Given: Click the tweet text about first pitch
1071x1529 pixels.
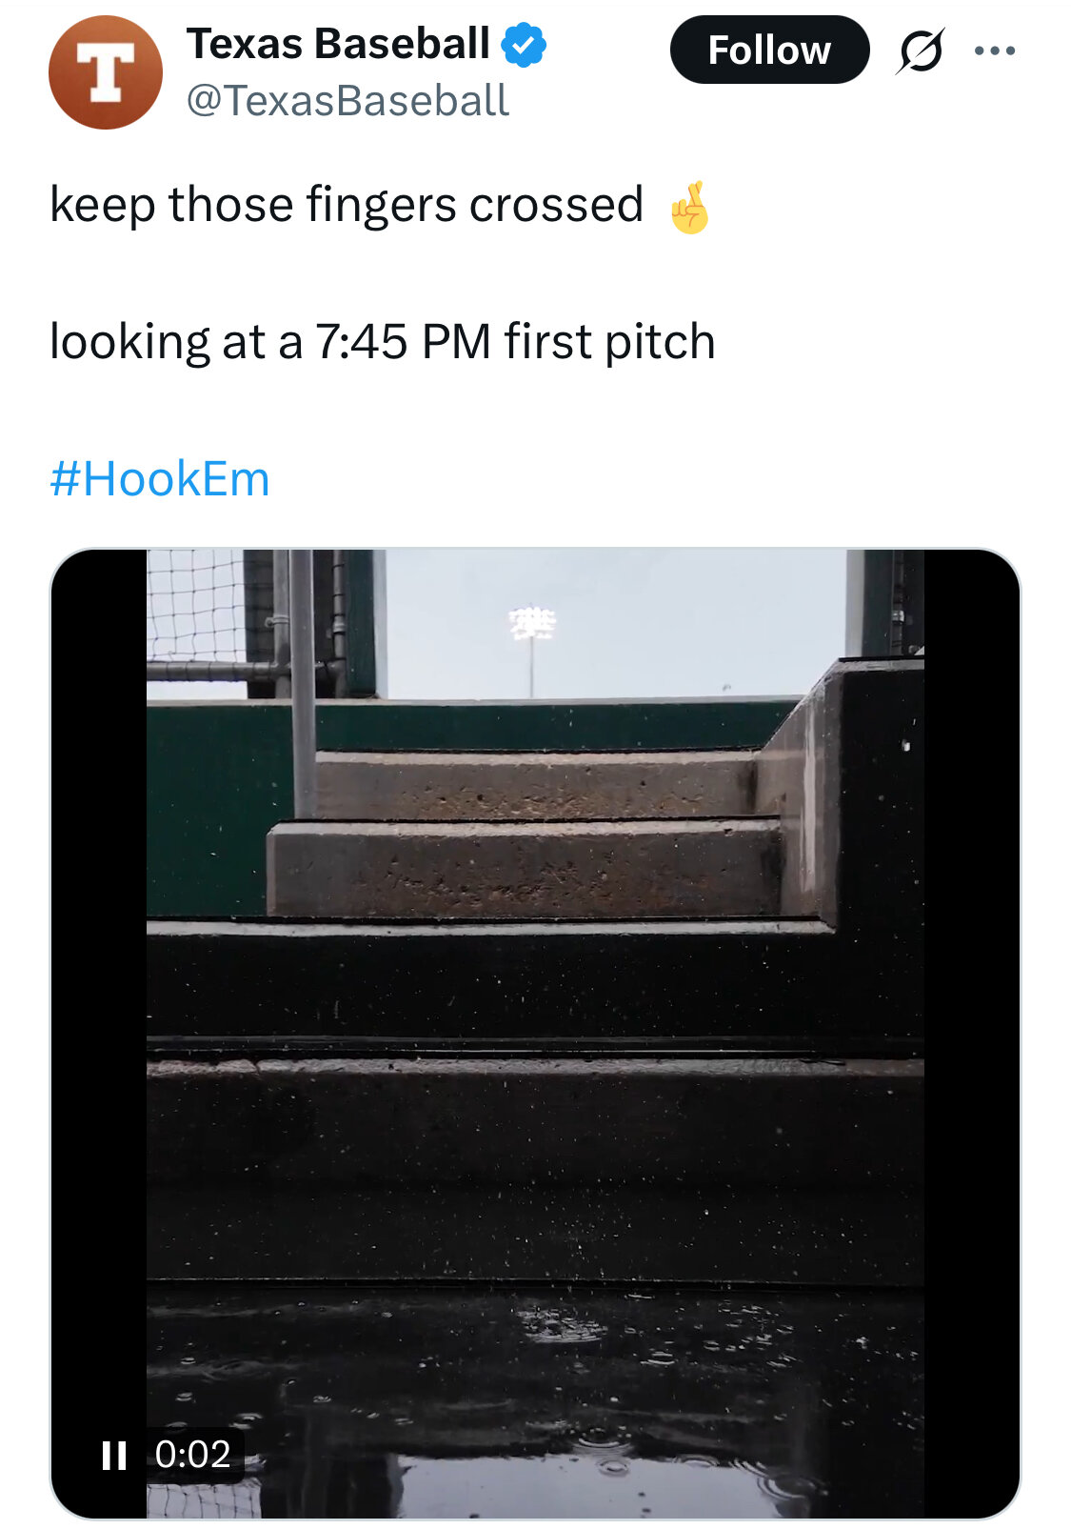Looking at the screenshot, I should click(382, 342).
